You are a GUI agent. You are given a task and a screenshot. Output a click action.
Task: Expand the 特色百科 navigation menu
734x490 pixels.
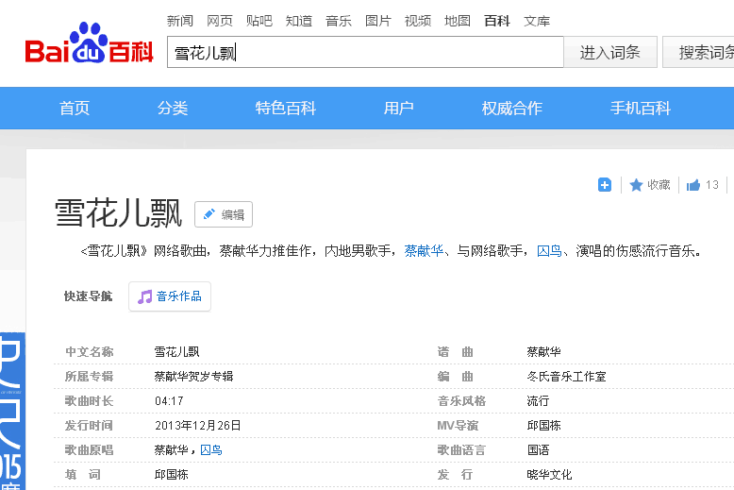285,108
